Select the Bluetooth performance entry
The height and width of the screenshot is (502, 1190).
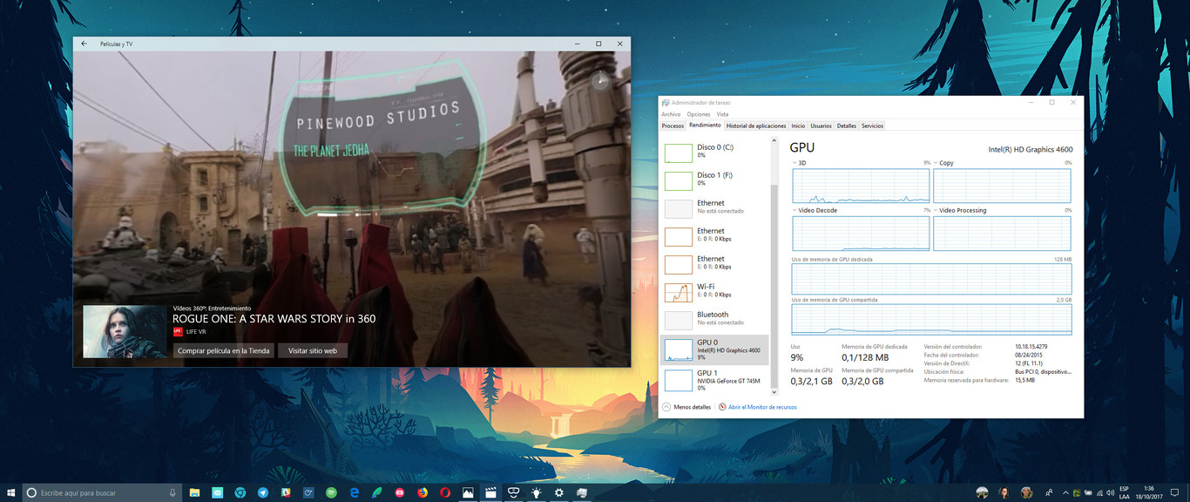pos(714,320)
